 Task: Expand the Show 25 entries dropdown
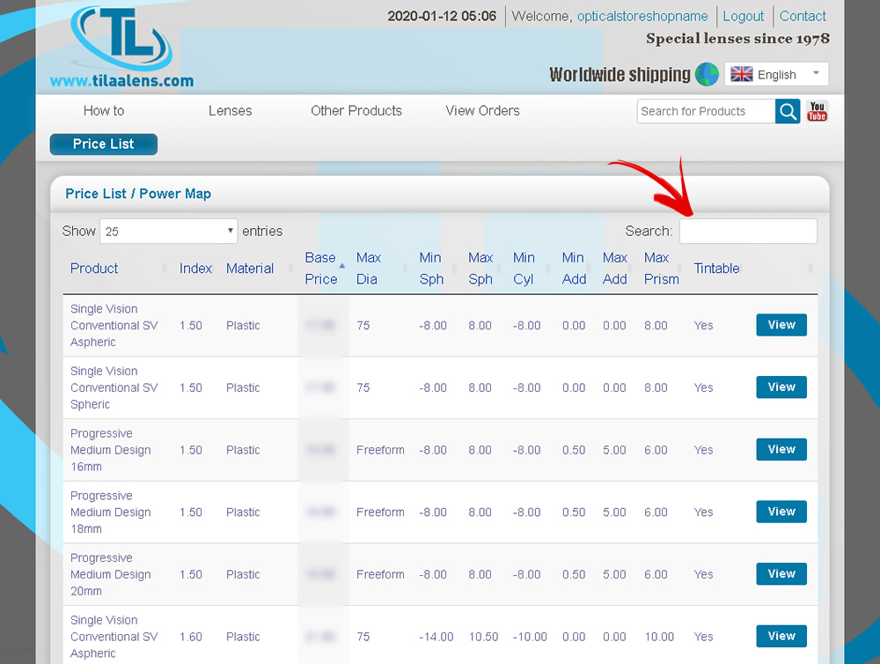168,232
